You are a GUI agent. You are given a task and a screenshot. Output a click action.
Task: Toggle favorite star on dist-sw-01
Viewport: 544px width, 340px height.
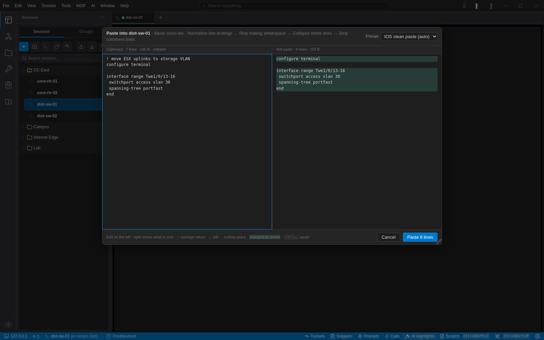31,104
